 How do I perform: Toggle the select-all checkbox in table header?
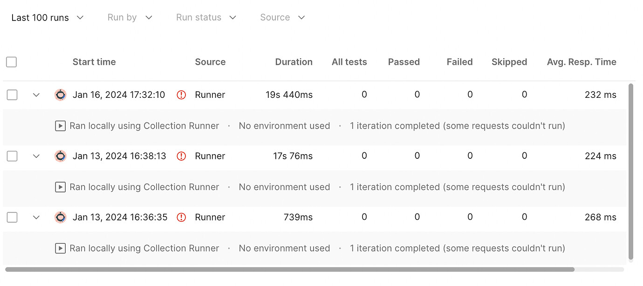[x=12, y=62]
